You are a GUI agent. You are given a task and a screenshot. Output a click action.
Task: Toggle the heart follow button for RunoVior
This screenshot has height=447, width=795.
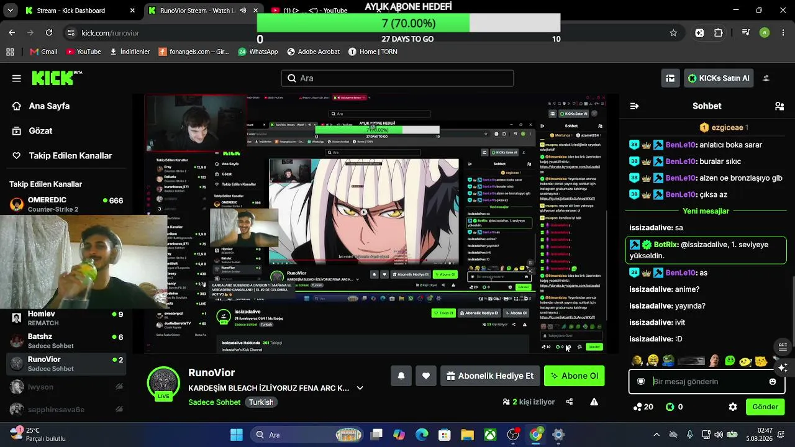tap(426, 376)
